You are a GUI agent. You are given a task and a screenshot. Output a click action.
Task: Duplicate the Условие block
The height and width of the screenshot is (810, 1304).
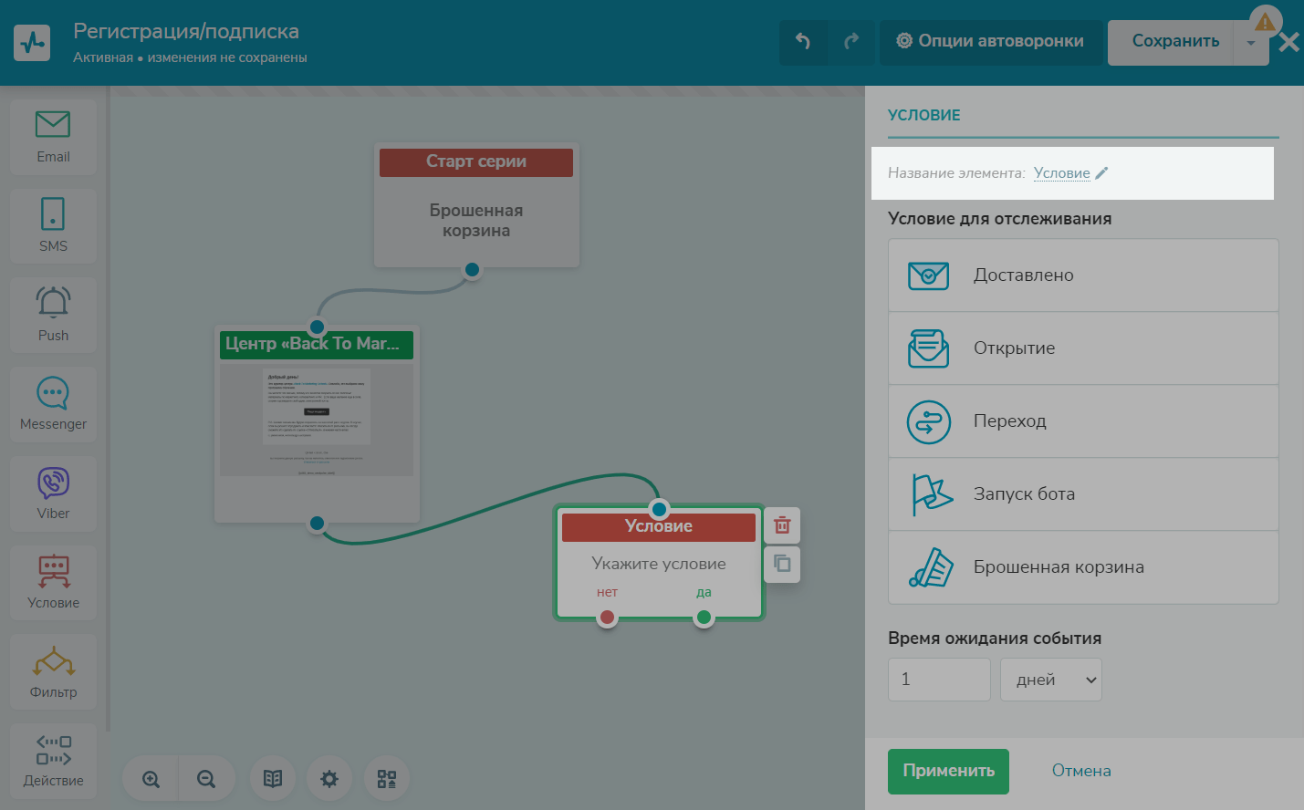tap(782, 564)
